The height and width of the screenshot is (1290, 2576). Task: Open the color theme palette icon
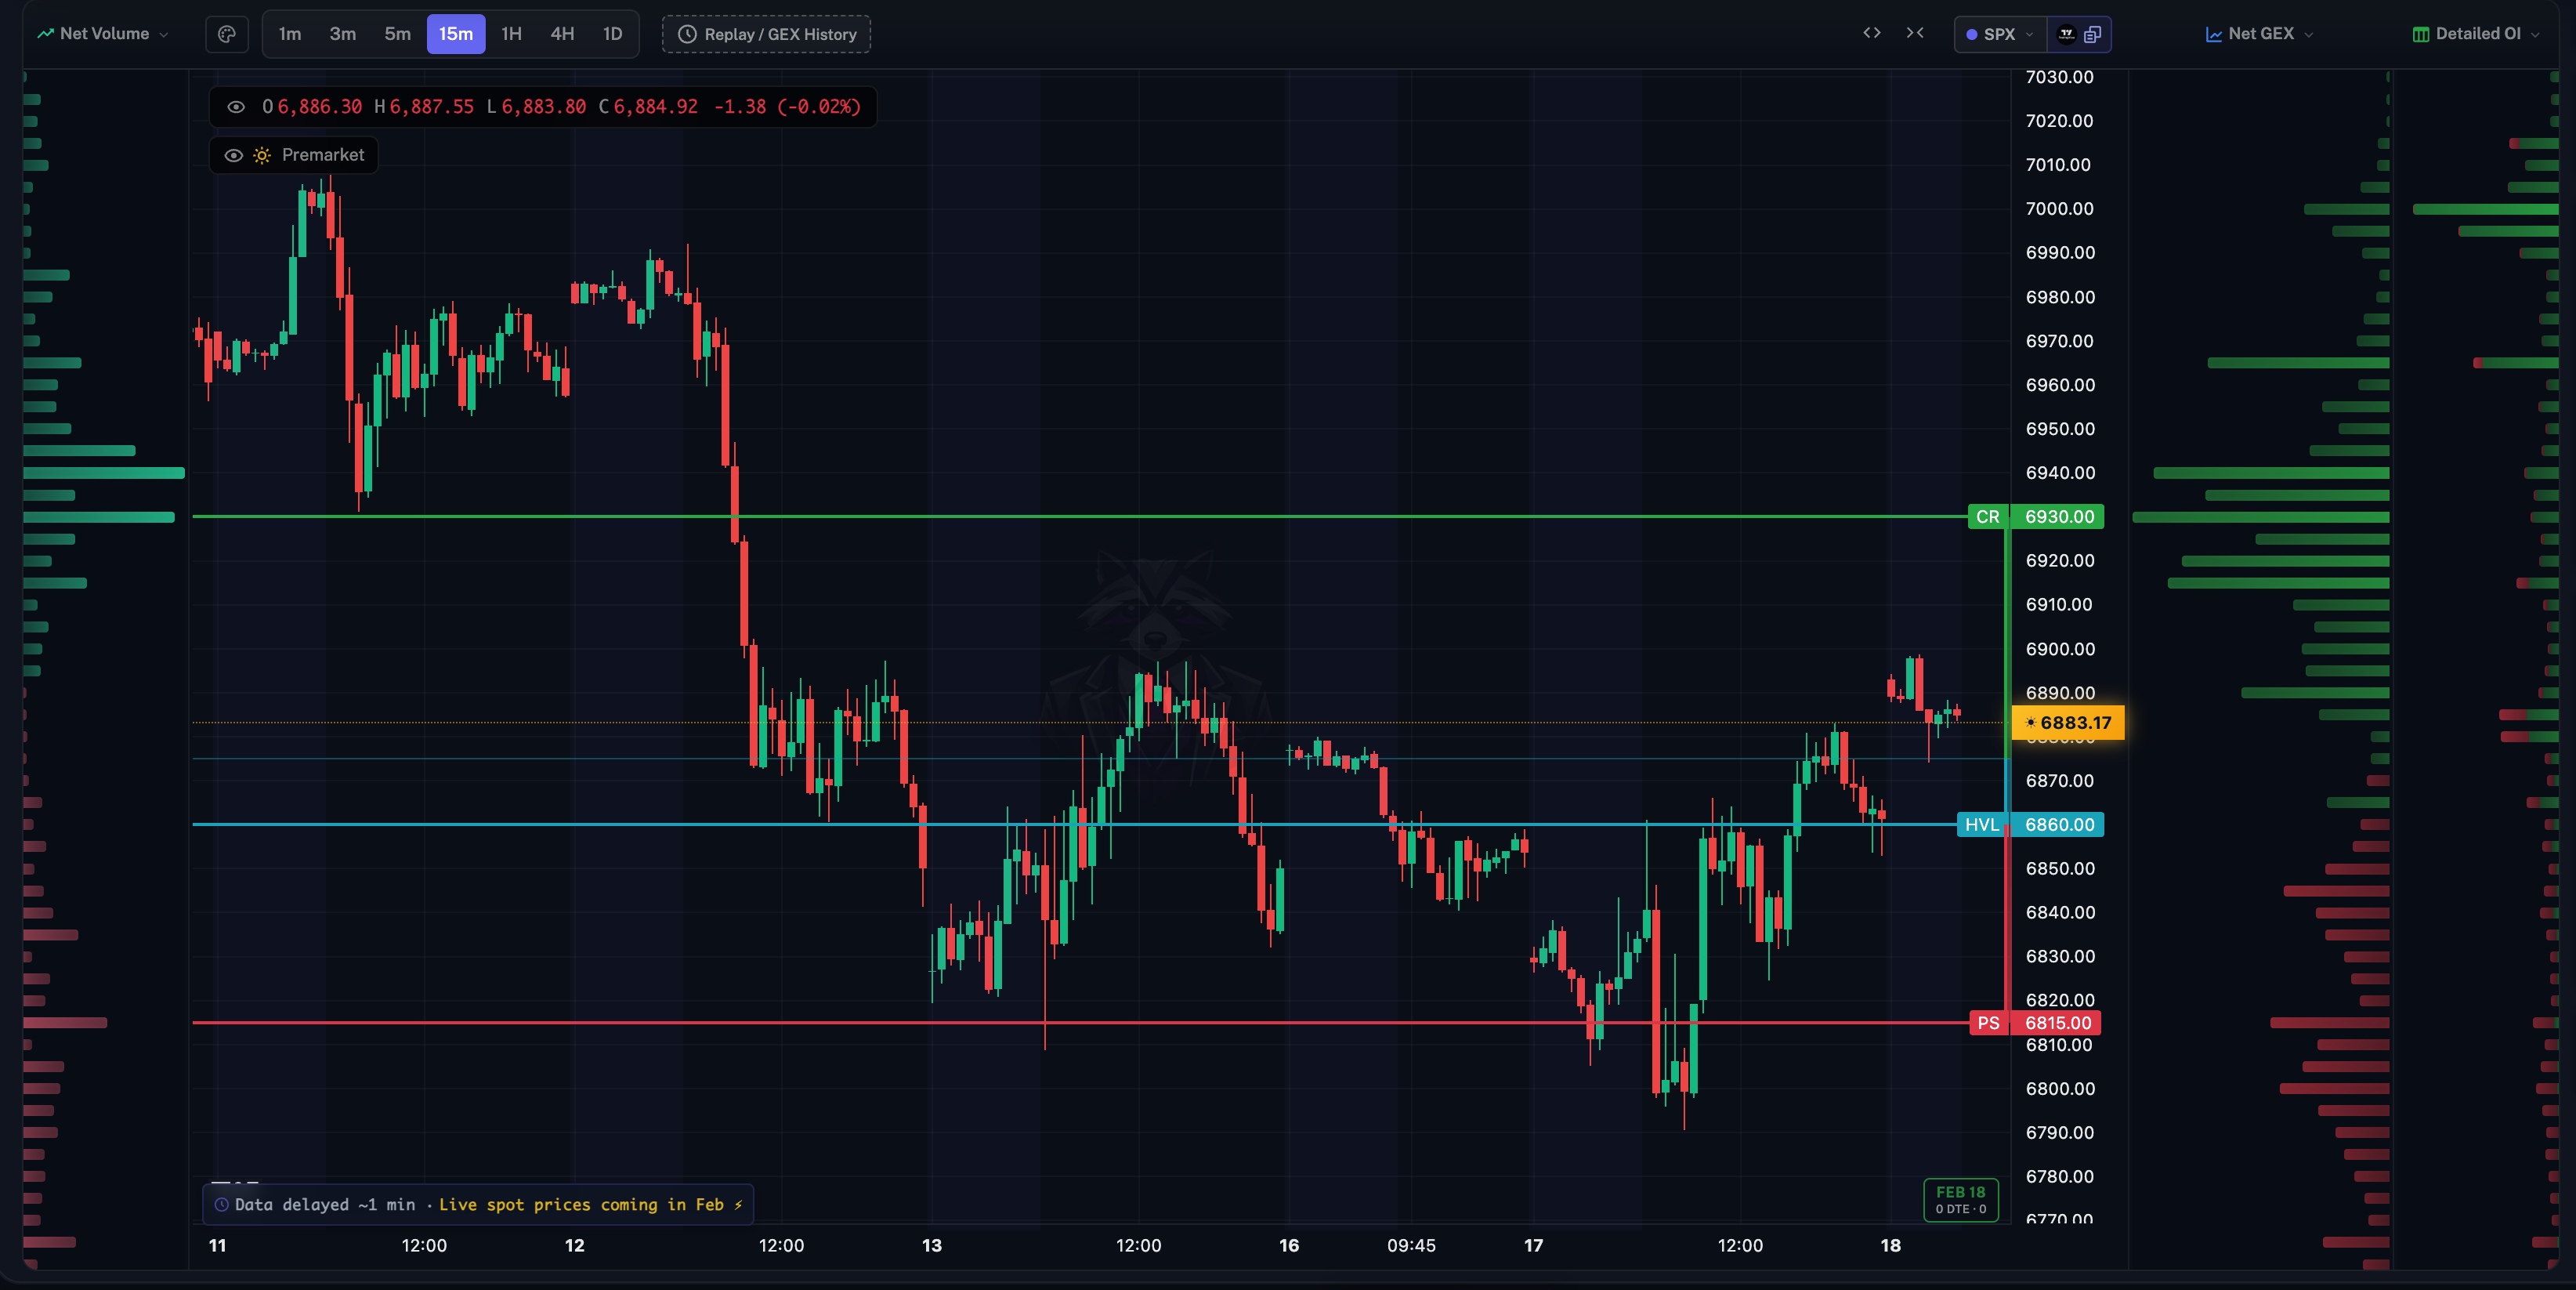tap(227, 34)
